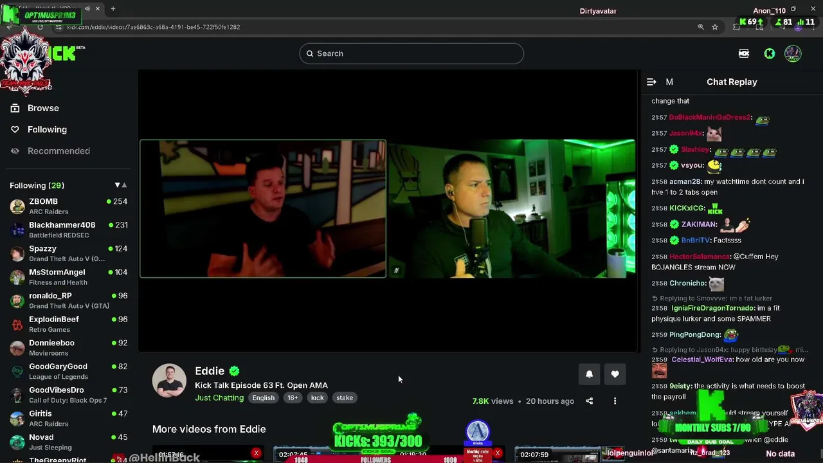This screenshot has height=463, width=823.
Task: Click the browser address bar URL
Action: 153,27
